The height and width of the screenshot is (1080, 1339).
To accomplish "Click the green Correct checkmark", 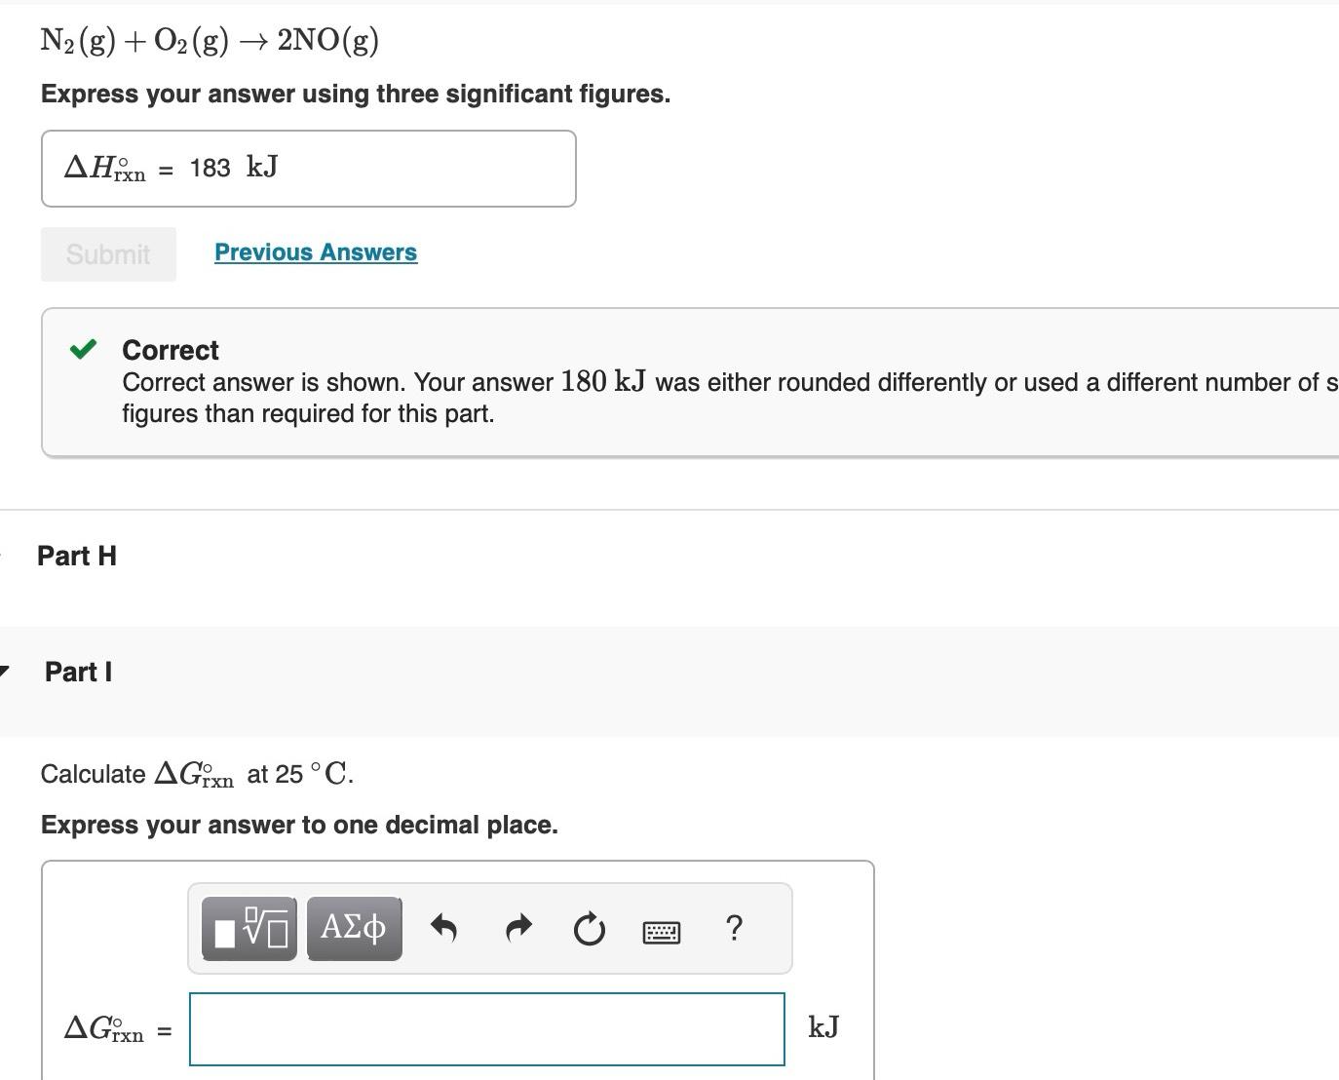I will (84, 347).
